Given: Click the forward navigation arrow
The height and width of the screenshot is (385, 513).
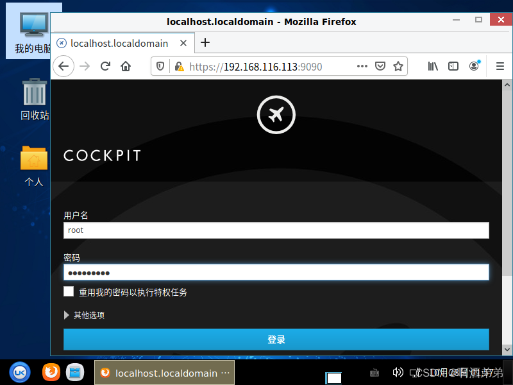Looking at the screenshot, I should [x=85, y=67].
